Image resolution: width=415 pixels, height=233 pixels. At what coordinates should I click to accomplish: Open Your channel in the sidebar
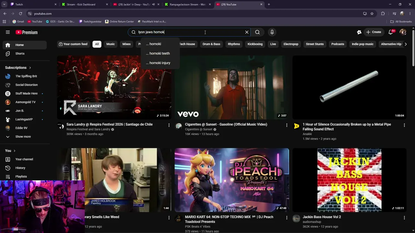click(25, 159)
